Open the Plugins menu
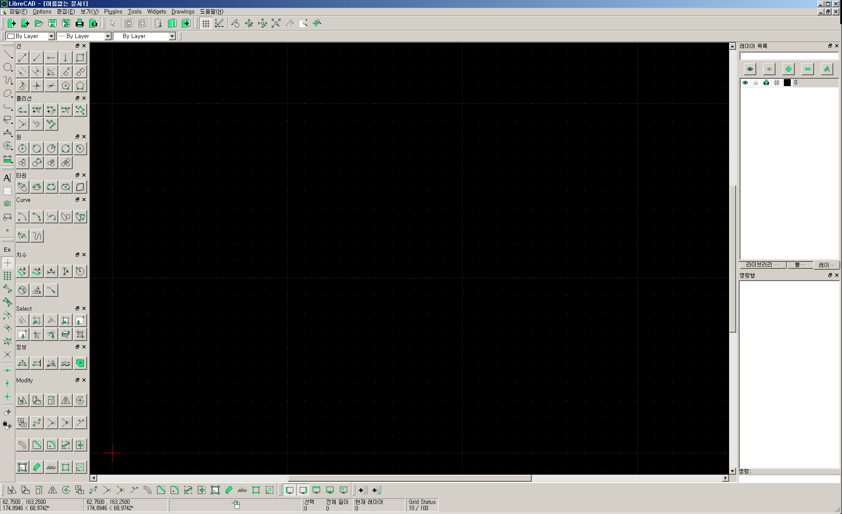The image size is (842, 514). click(113, 12)
